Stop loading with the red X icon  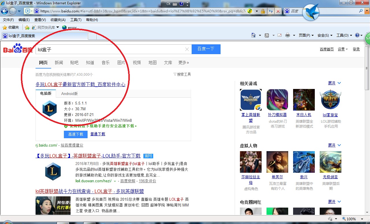[x=278, y=11]
